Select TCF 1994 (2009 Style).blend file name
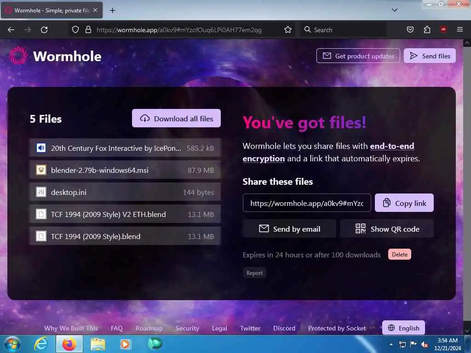 [96, 237]
